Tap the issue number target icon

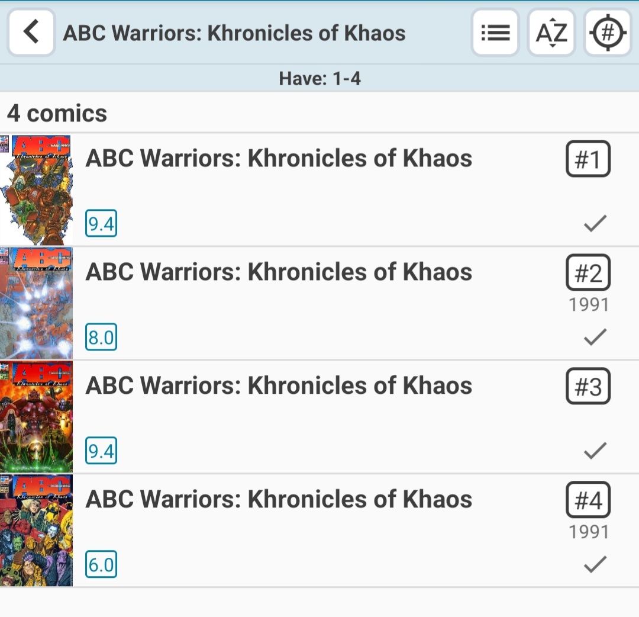608,33
